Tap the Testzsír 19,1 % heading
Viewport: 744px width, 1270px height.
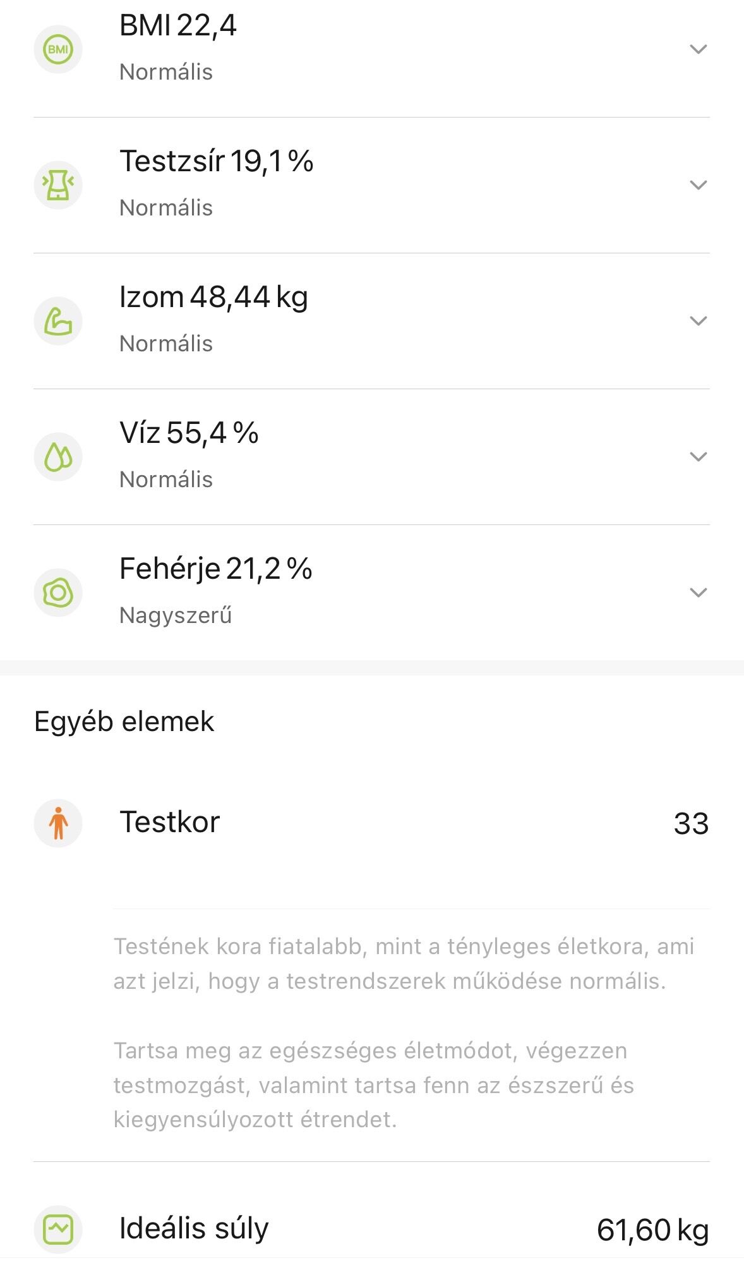216,161
